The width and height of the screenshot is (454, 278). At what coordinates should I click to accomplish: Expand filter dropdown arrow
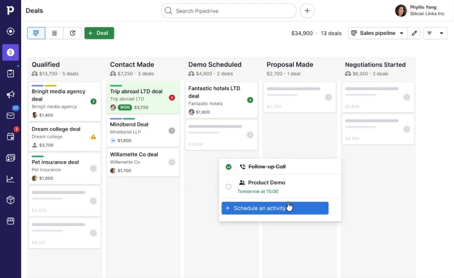[x=441, y=33]
